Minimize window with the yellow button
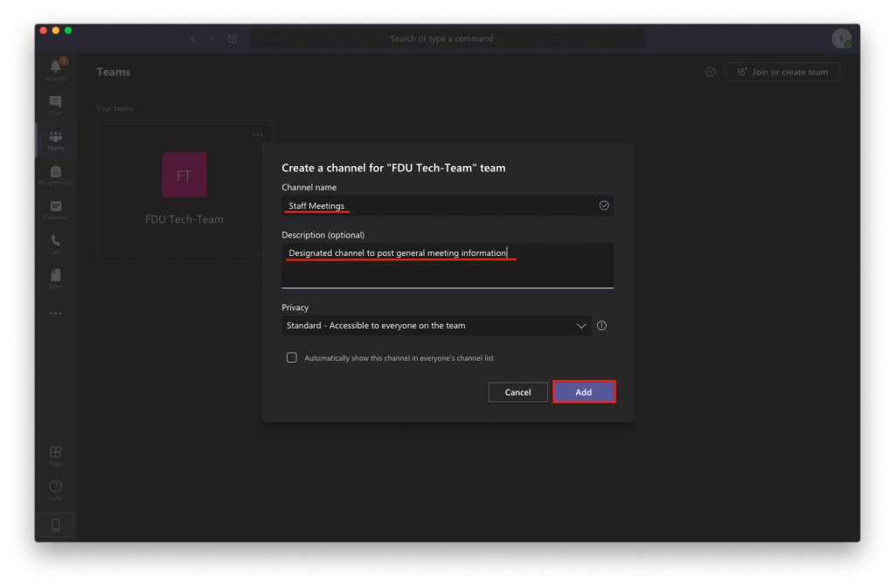Screen dimensions: 895x588 (56, 31)
